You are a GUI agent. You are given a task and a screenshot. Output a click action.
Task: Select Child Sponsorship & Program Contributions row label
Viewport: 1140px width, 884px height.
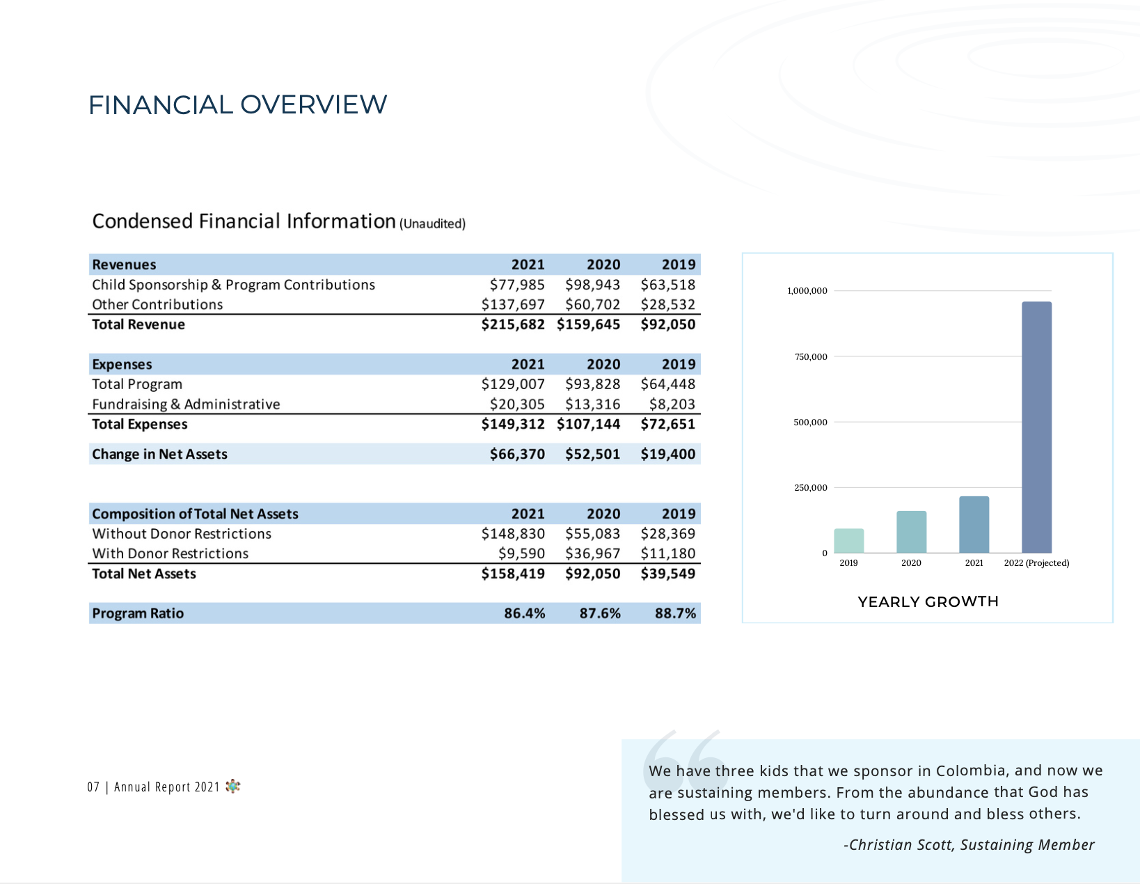click(x=233, y=285)
